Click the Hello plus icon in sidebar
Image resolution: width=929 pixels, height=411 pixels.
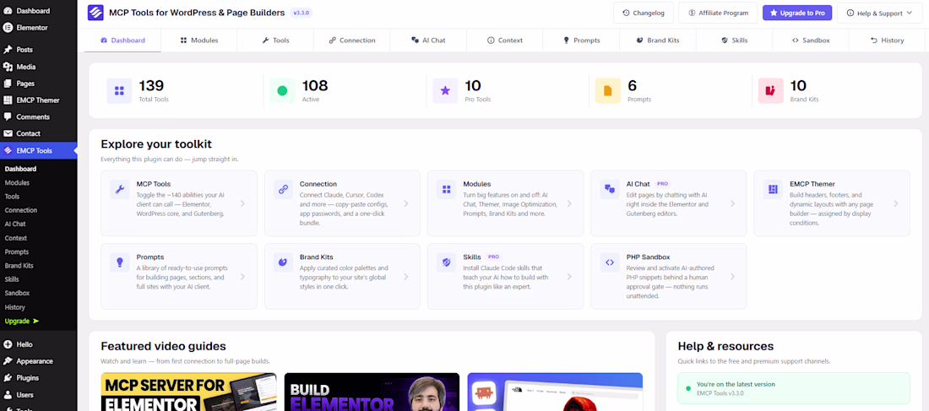8,344
